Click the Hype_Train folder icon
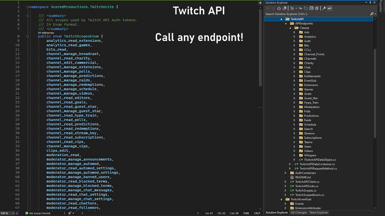 (x=301, y=103)
